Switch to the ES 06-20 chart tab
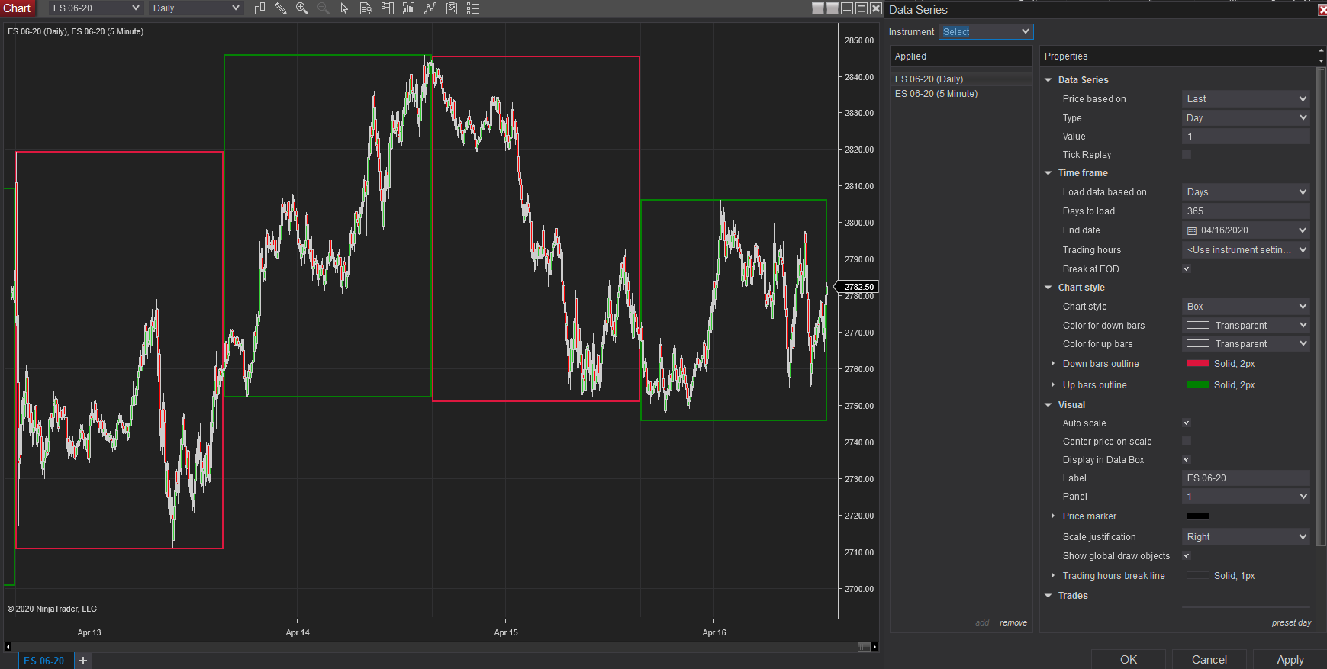This screenshot has width=1327, height=669. point(43,661)
